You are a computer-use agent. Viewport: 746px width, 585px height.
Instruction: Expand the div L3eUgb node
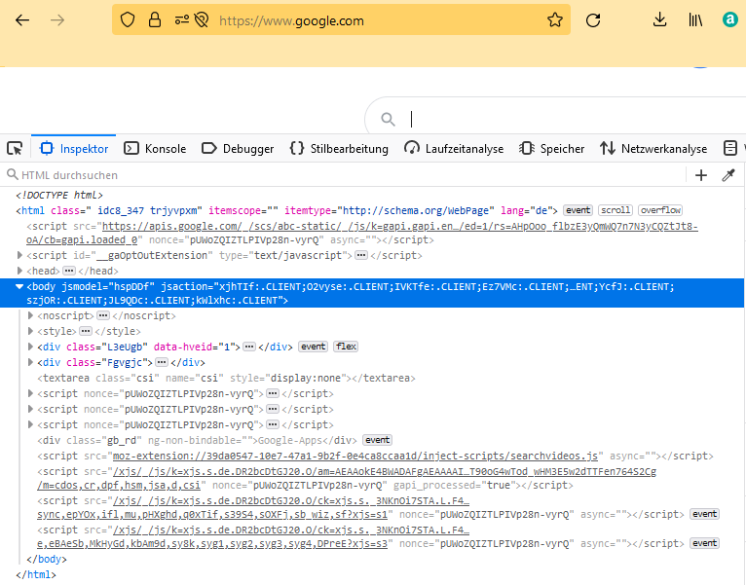tap(30, 347)
